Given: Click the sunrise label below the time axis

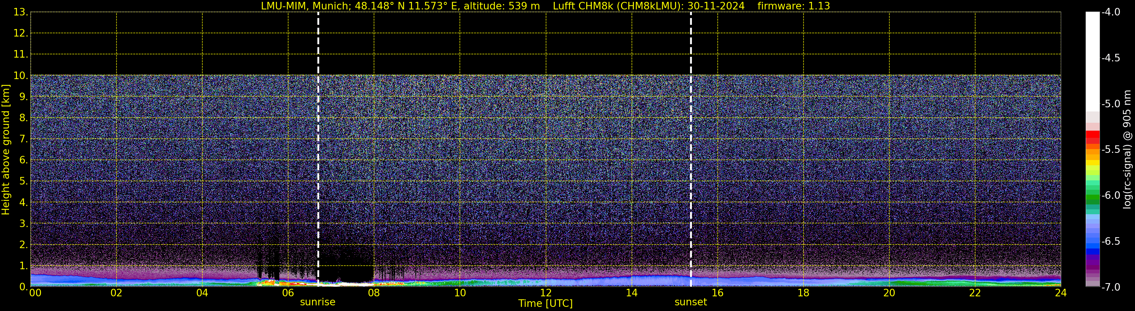Looking at the screenshot, I should [317, 302].
